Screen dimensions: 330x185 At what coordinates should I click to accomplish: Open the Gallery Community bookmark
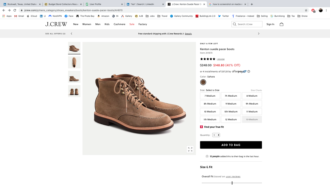point(181,16)
